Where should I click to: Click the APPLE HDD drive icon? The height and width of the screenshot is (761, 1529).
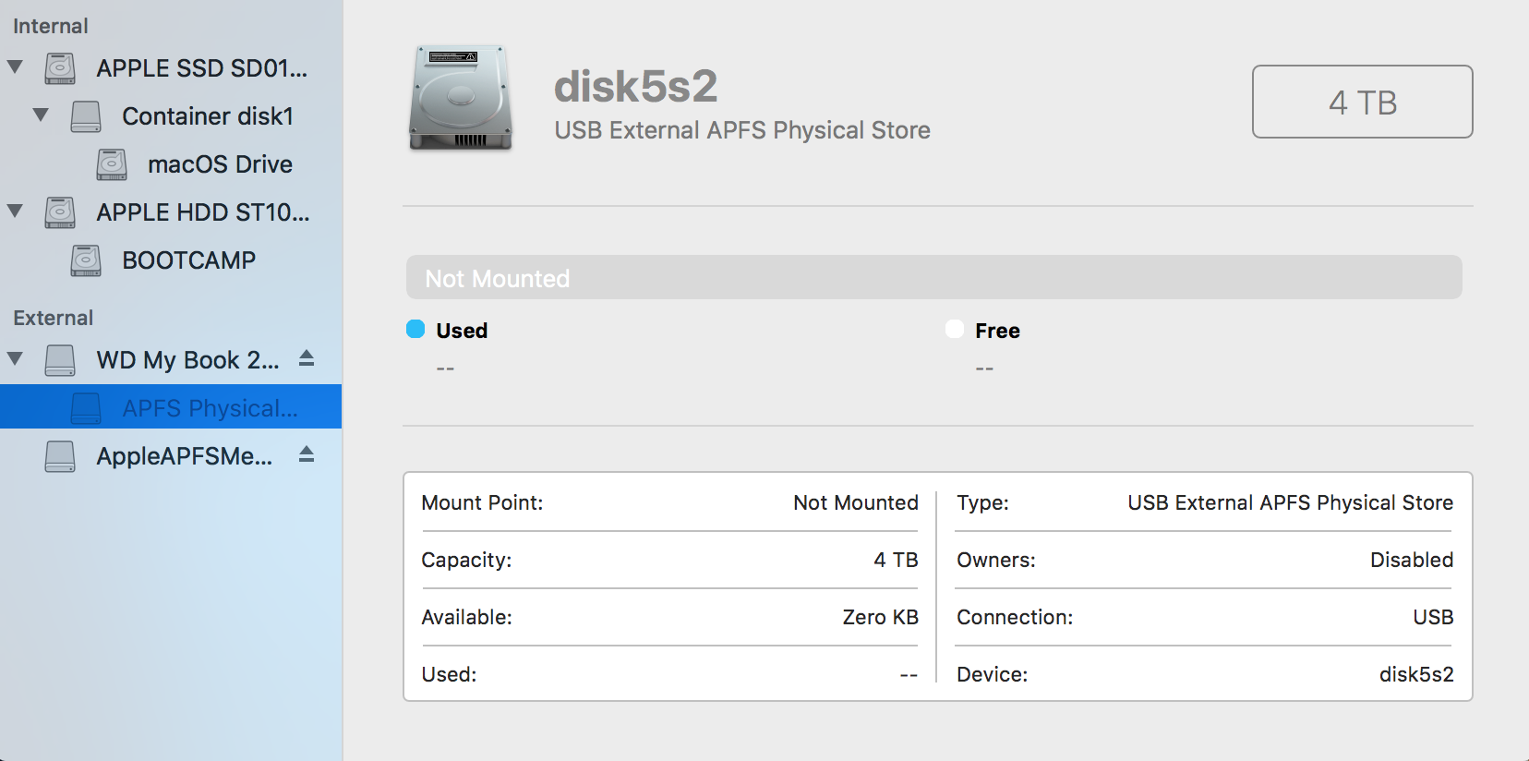coord(60,212)
